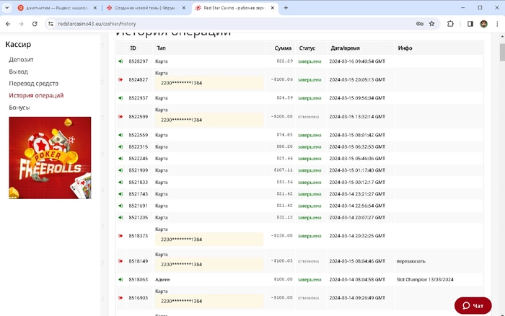This screenshot has height=316, width=505.
Task: Bookmark this page with the star icon
Action: click(432, 23)
